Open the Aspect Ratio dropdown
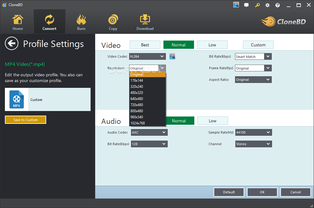The height and width of the screenshot is (208, 314). [x=253, y=80]
